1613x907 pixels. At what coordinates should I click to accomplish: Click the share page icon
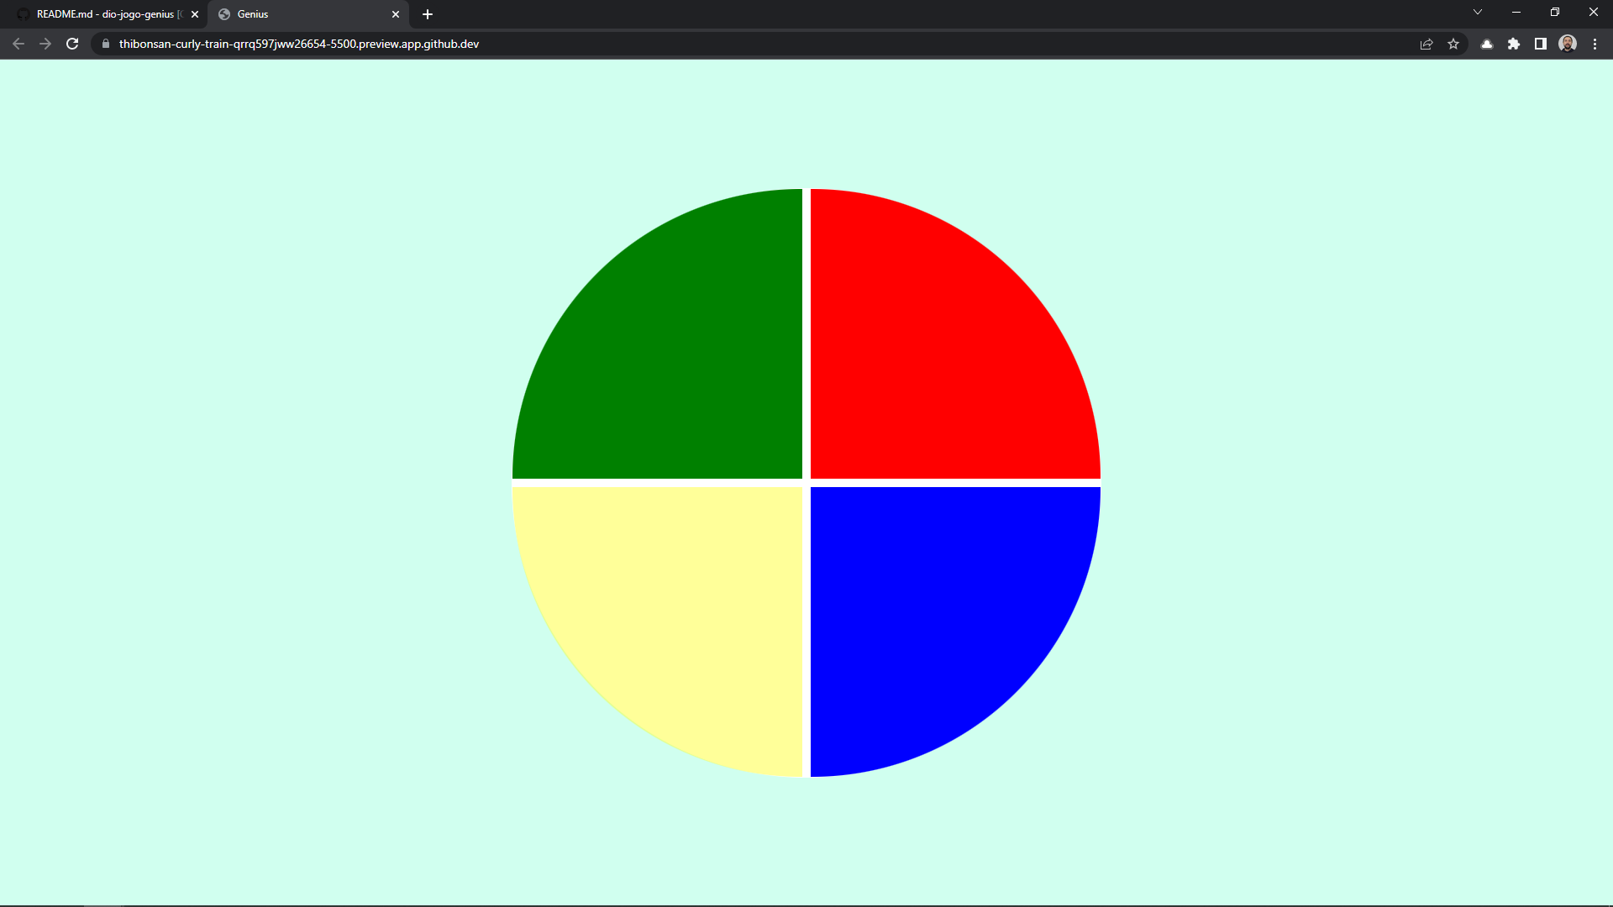point(1426,44)
